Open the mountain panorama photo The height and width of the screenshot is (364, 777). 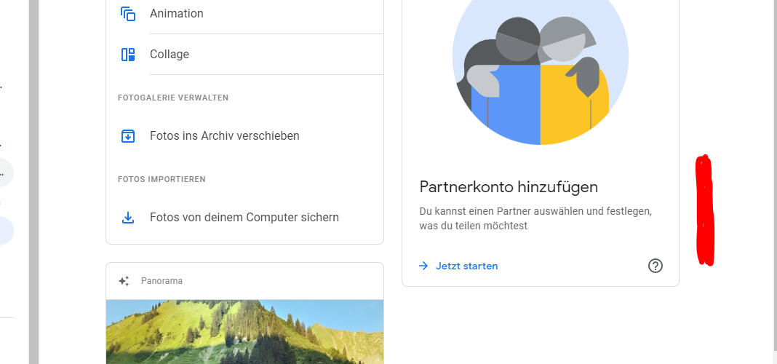pyautogui.click(x=244, y=332)
